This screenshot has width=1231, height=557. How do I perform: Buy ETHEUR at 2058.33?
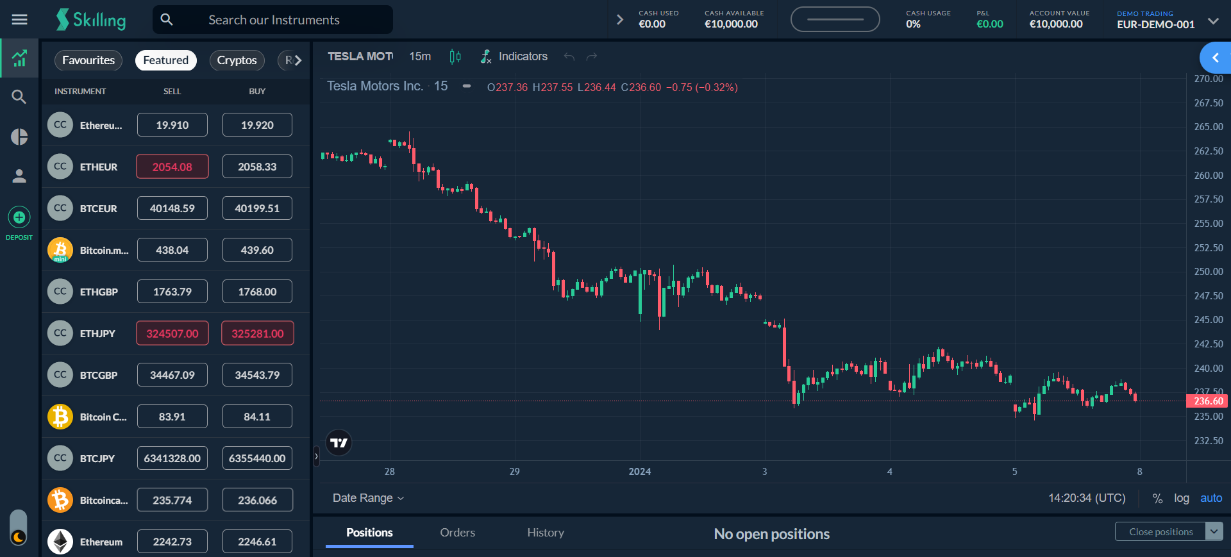(257, 167)
